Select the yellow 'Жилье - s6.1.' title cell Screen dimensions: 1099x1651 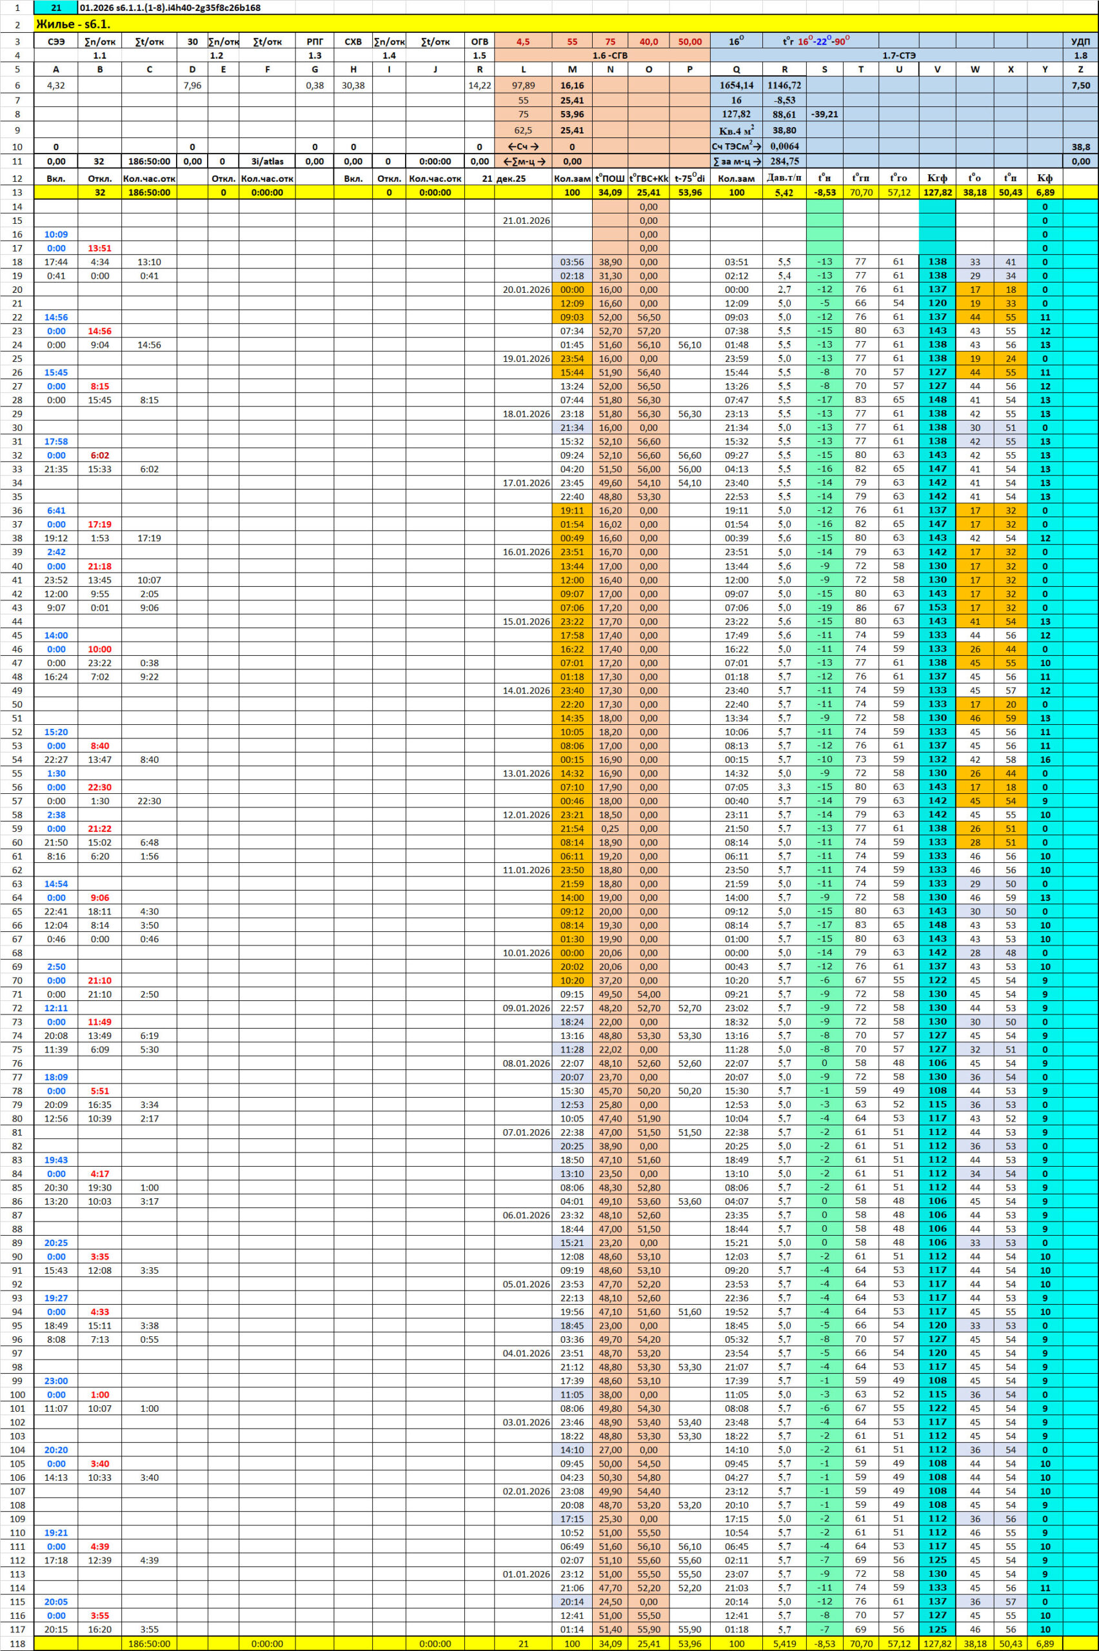(x=74, y=25)
